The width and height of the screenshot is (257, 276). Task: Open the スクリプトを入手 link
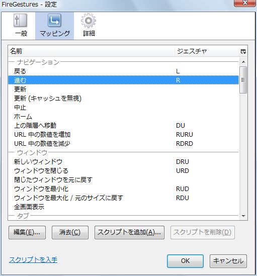pyautogui.click(x=33, y=260)
